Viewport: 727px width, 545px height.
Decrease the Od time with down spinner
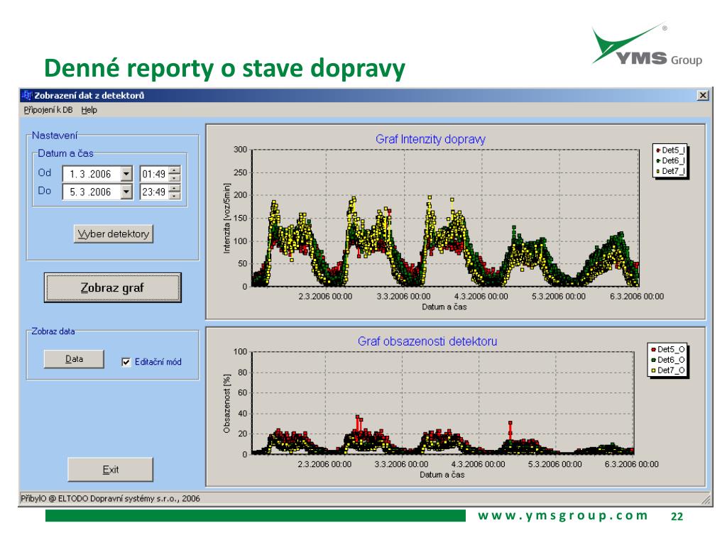(175, 178)
